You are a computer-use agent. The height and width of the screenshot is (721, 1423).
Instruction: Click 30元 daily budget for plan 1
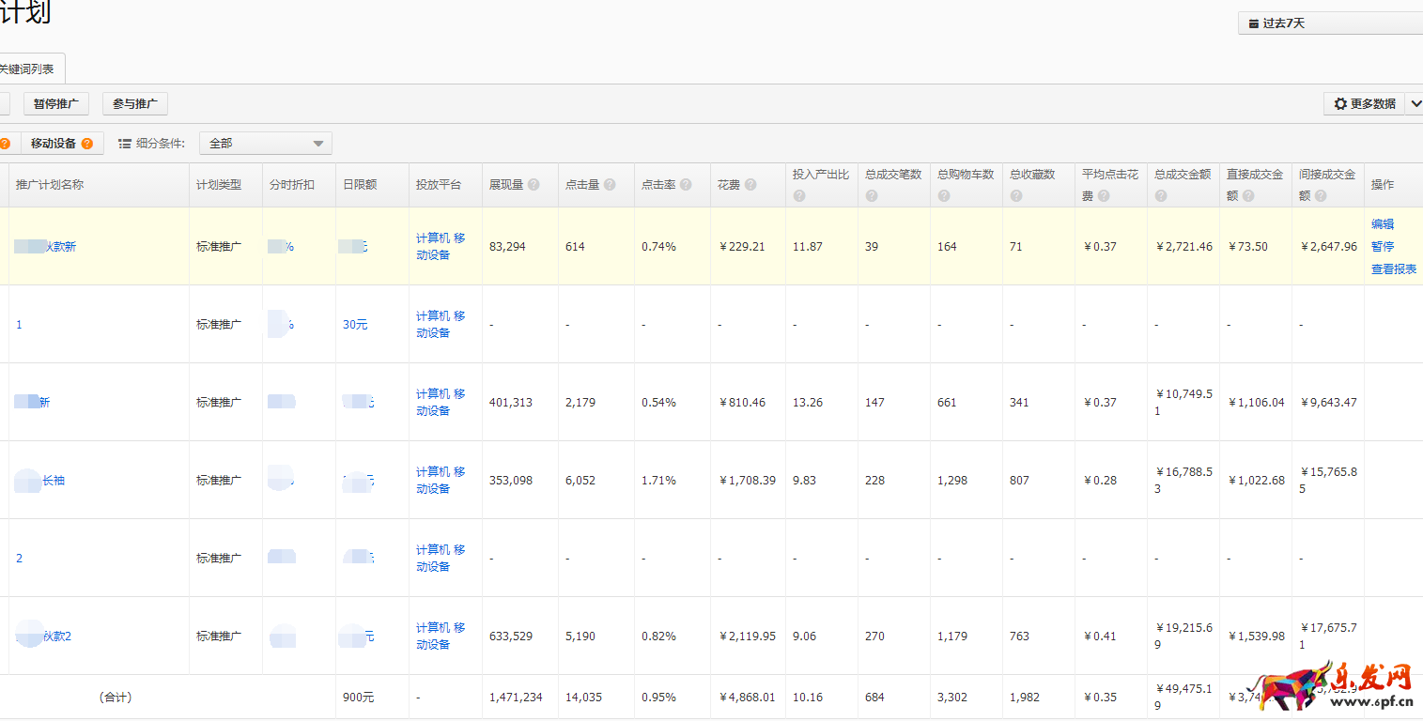355,325
